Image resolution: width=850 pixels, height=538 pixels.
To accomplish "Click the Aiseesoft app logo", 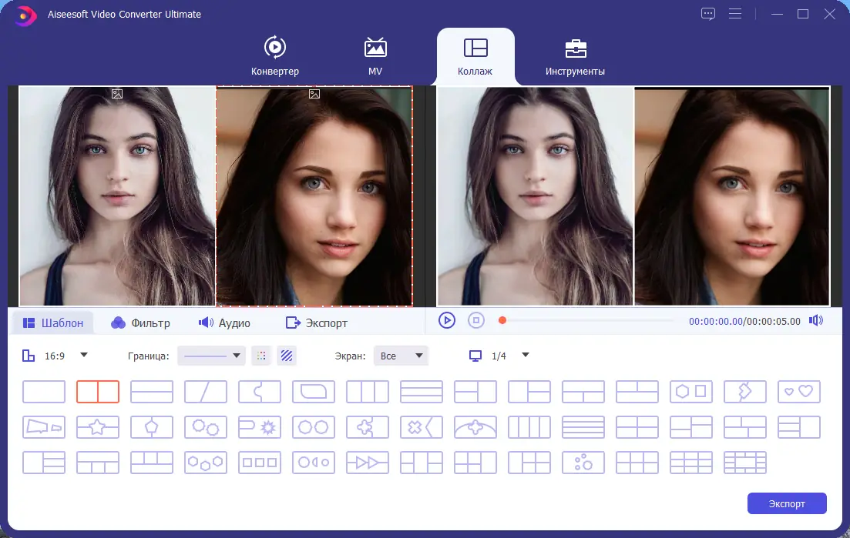I will click(25, 15).
